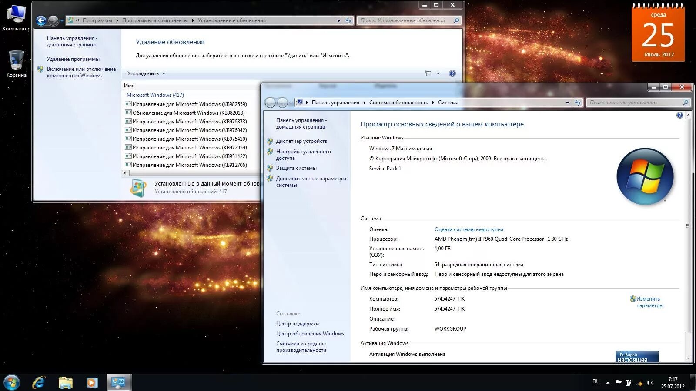Image resolution: width=696 pixels, height=391 pixels.
Task: Open Центр обновления Windows link
Action: coord(310,334)
